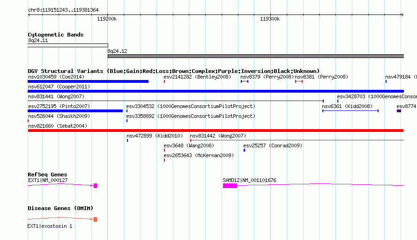Select the nsv479184 variant label
Screen dimensions: 417x240
pyautogui.click(x=401, y=77)
